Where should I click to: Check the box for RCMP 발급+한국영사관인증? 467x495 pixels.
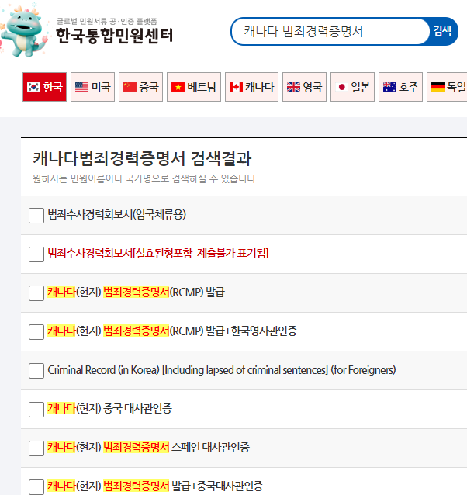pos(36,332)
